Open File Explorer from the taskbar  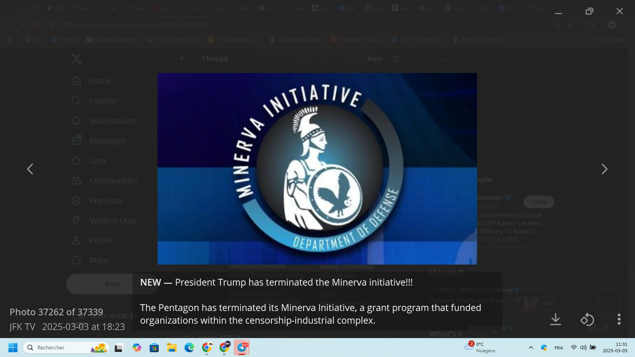tap(171, 348)
